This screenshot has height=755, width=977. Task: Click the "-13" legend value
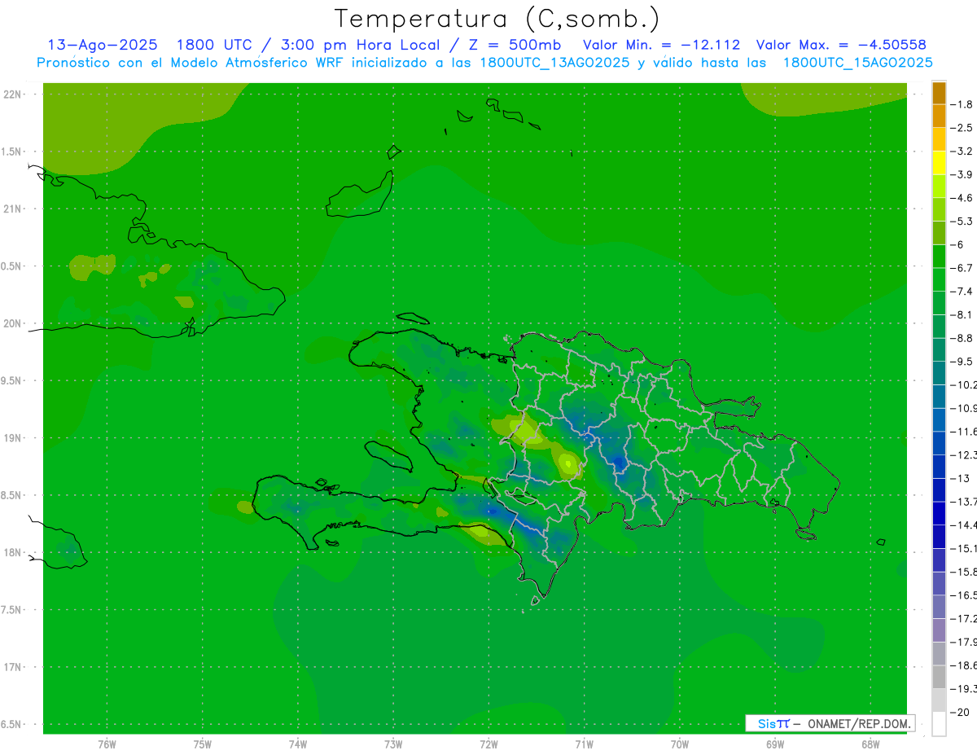click(x=959, y=478)
